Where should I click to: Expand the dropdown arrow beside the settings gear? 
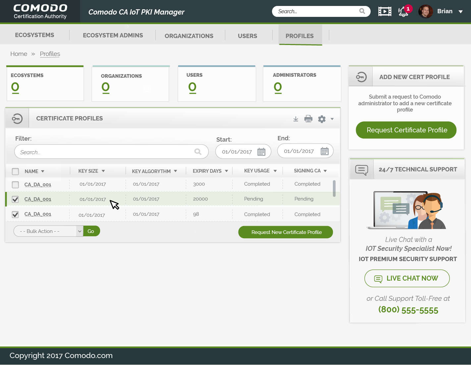[332, 119]
